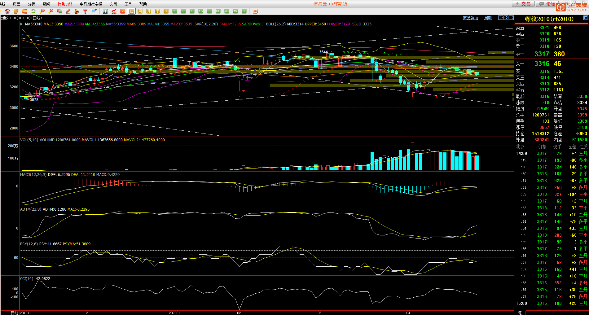The width and height of the screenshot is (589, 315).
Task: Show the quote list table icon
Action: pos(105,11)
